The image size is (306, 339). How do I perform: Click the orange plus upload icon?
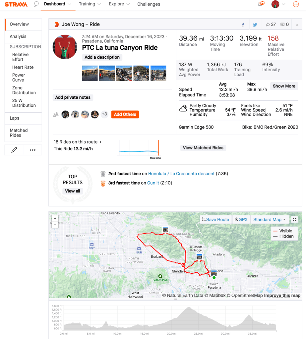pos(296,4)
